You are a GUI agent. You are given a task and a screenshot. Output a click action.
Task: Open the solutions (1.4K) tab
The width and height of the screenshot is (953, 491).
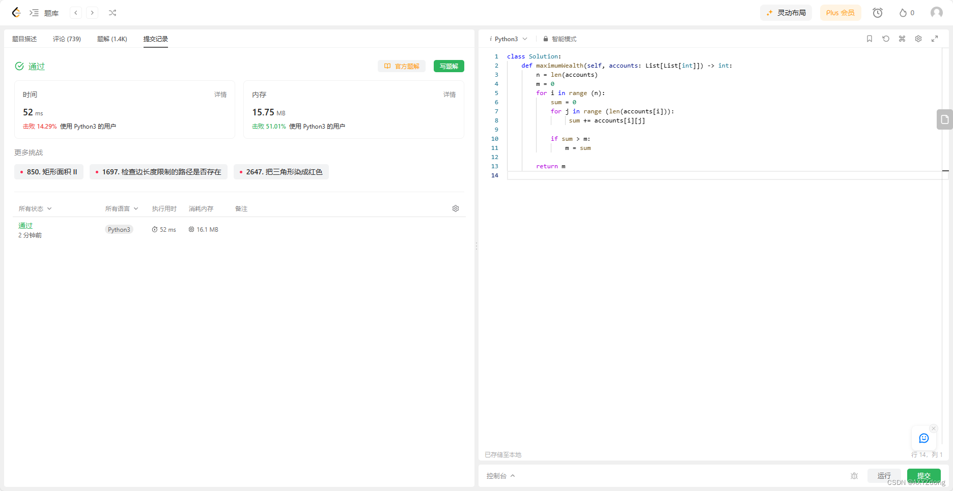click(x=112, y=39)
